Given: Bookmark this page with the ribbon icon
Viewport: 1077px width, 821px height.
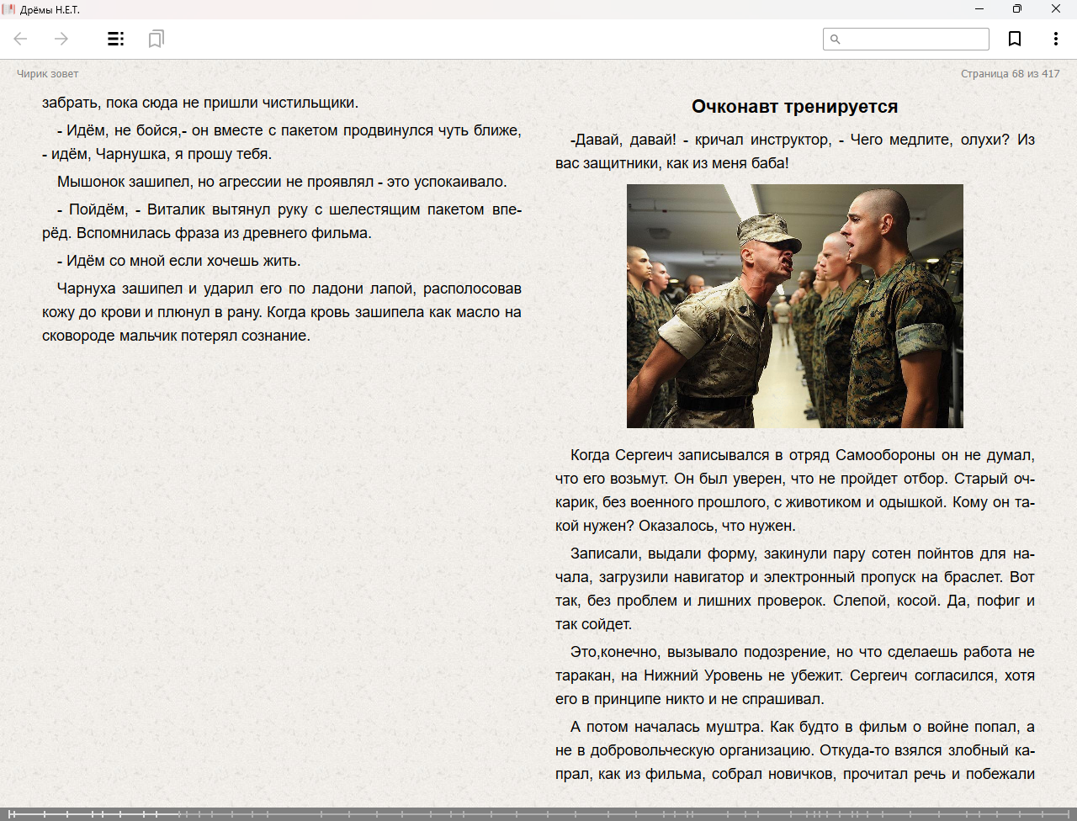Looking at the screenshot, I should coord(1015,39).
